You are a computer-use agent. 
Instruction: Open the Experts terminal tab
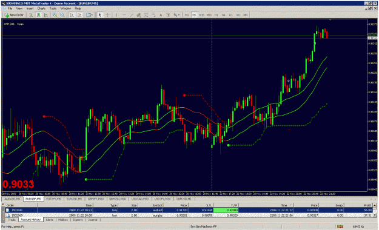pyautogui.click(x=78, y=220)
